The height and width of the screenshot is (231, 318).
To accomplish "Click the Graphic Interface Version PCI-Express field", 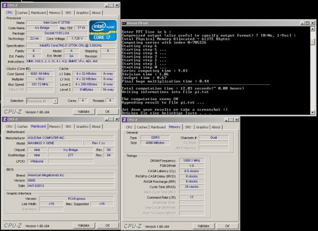I will click(77, 199).
